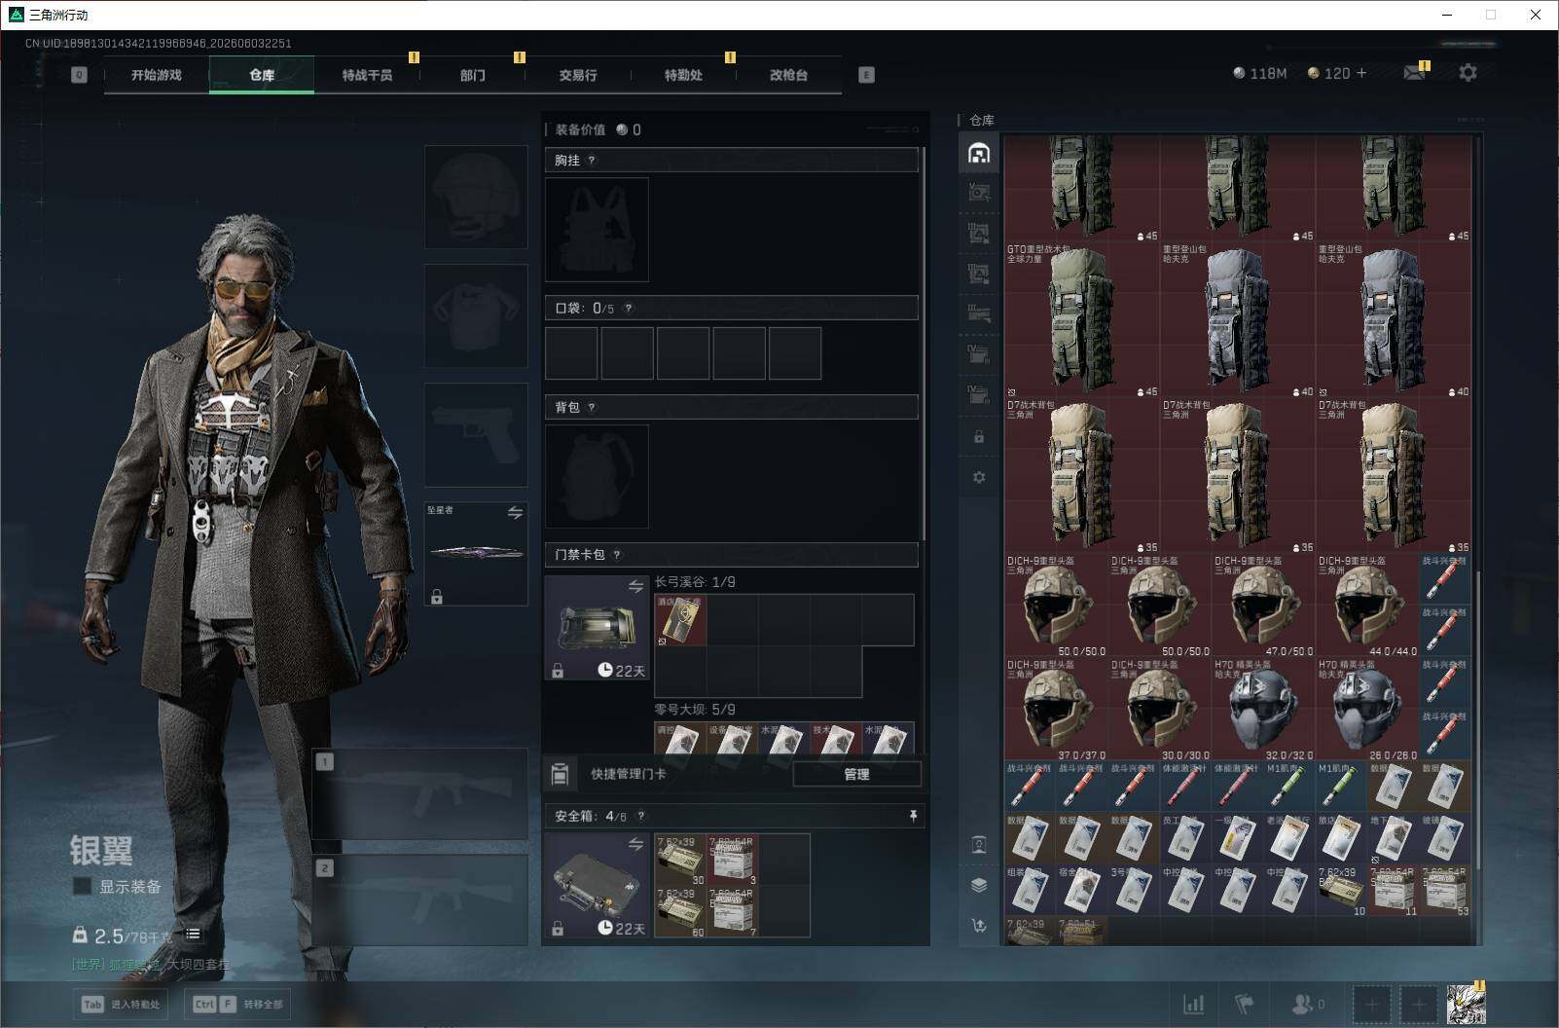Toggle the 显示装备 checkbox

(83, 886)
